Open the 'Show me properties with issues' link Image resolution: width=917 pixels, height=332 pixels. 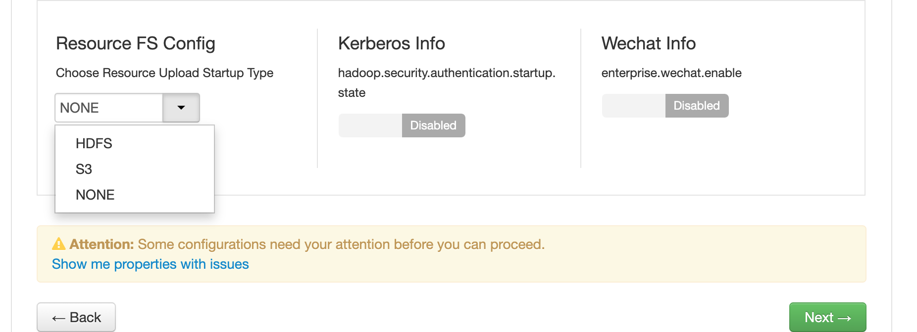[x=151, y=264]
